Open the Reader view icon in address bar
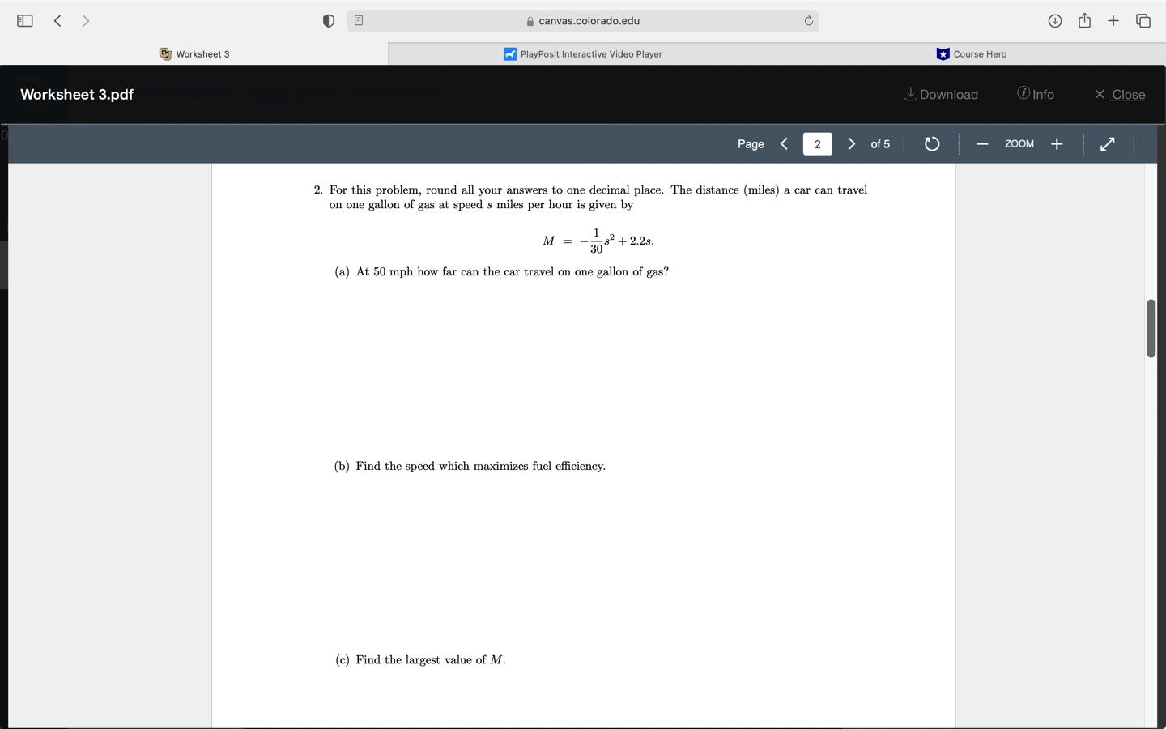The image size is (1166, 729). 359,20
